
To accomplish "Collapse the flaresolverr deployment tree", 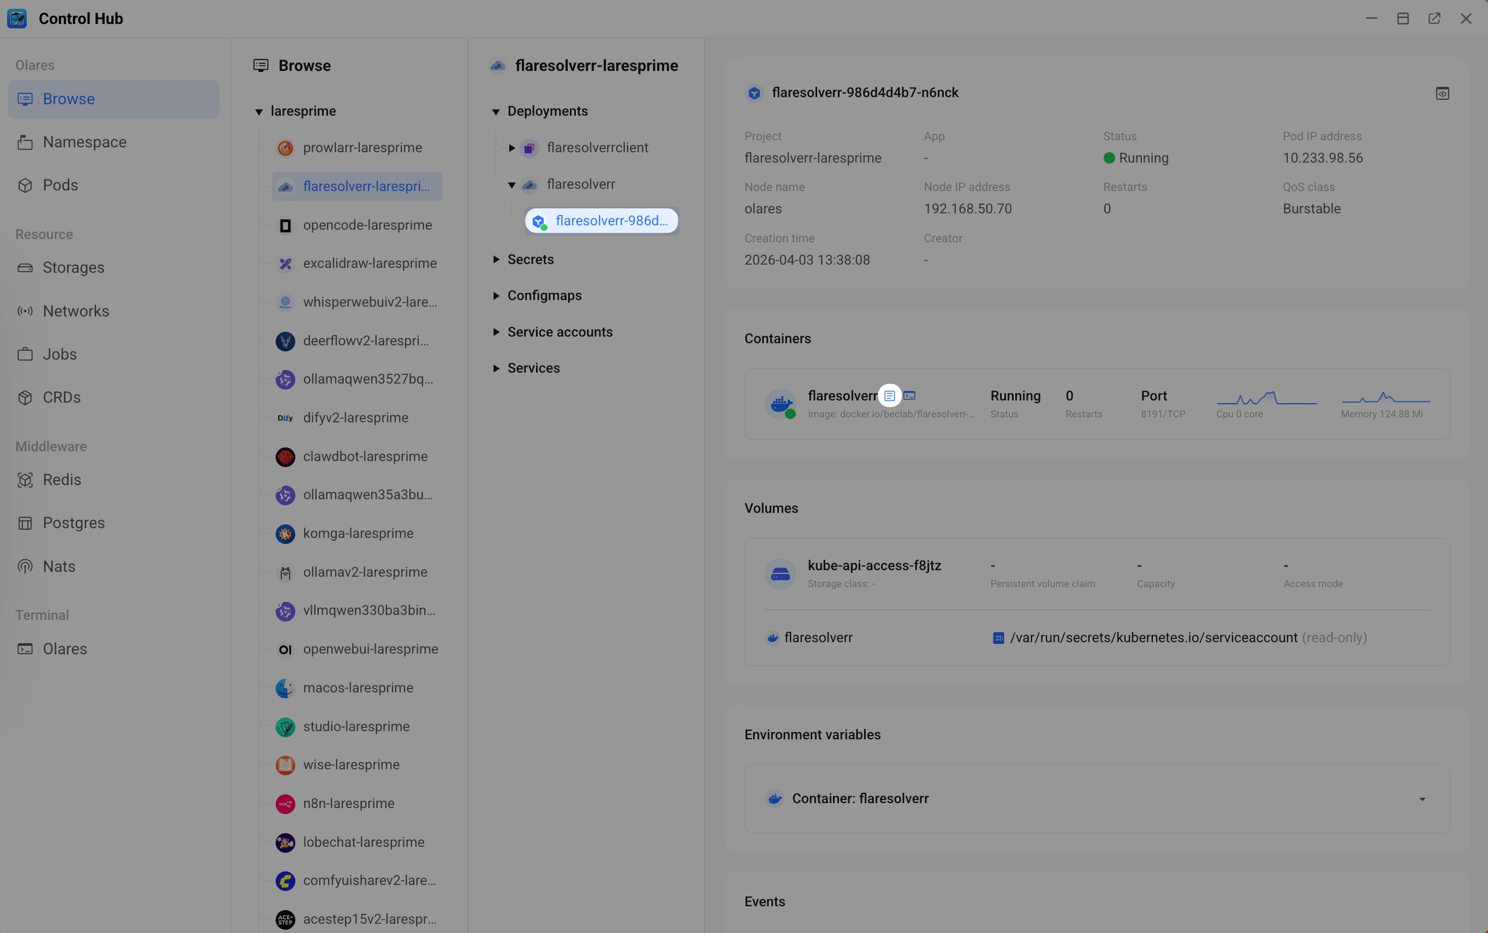I will [x=512, y=184].
